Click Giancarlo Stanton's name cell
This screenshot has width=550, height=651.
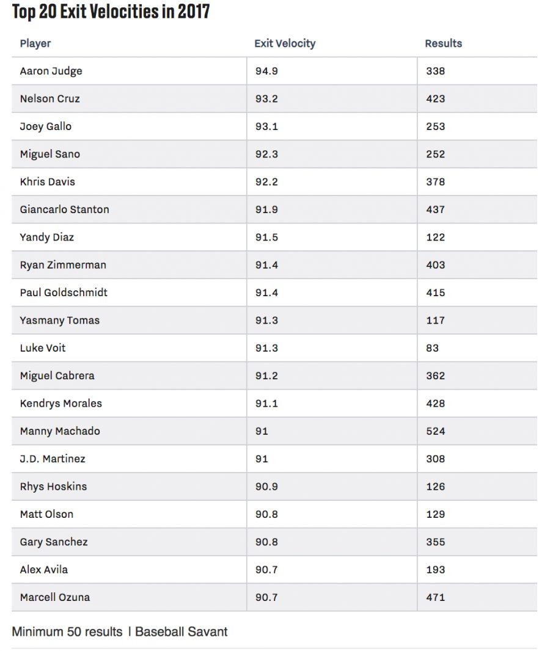pos(64,209)
